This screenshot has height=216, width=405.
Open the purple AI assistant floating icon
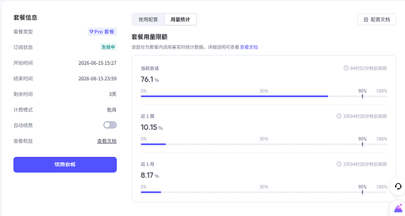(399, 208)
